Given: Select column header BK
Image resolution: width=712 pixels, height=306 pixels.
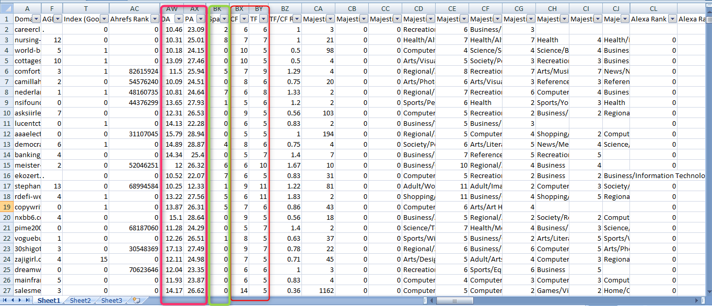Looking at the screenshot, I should pyautogui.click(x=218, y=8).
